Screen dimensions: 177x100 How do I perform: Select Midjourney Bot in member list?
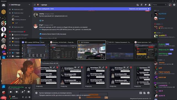tap(164, 50)
